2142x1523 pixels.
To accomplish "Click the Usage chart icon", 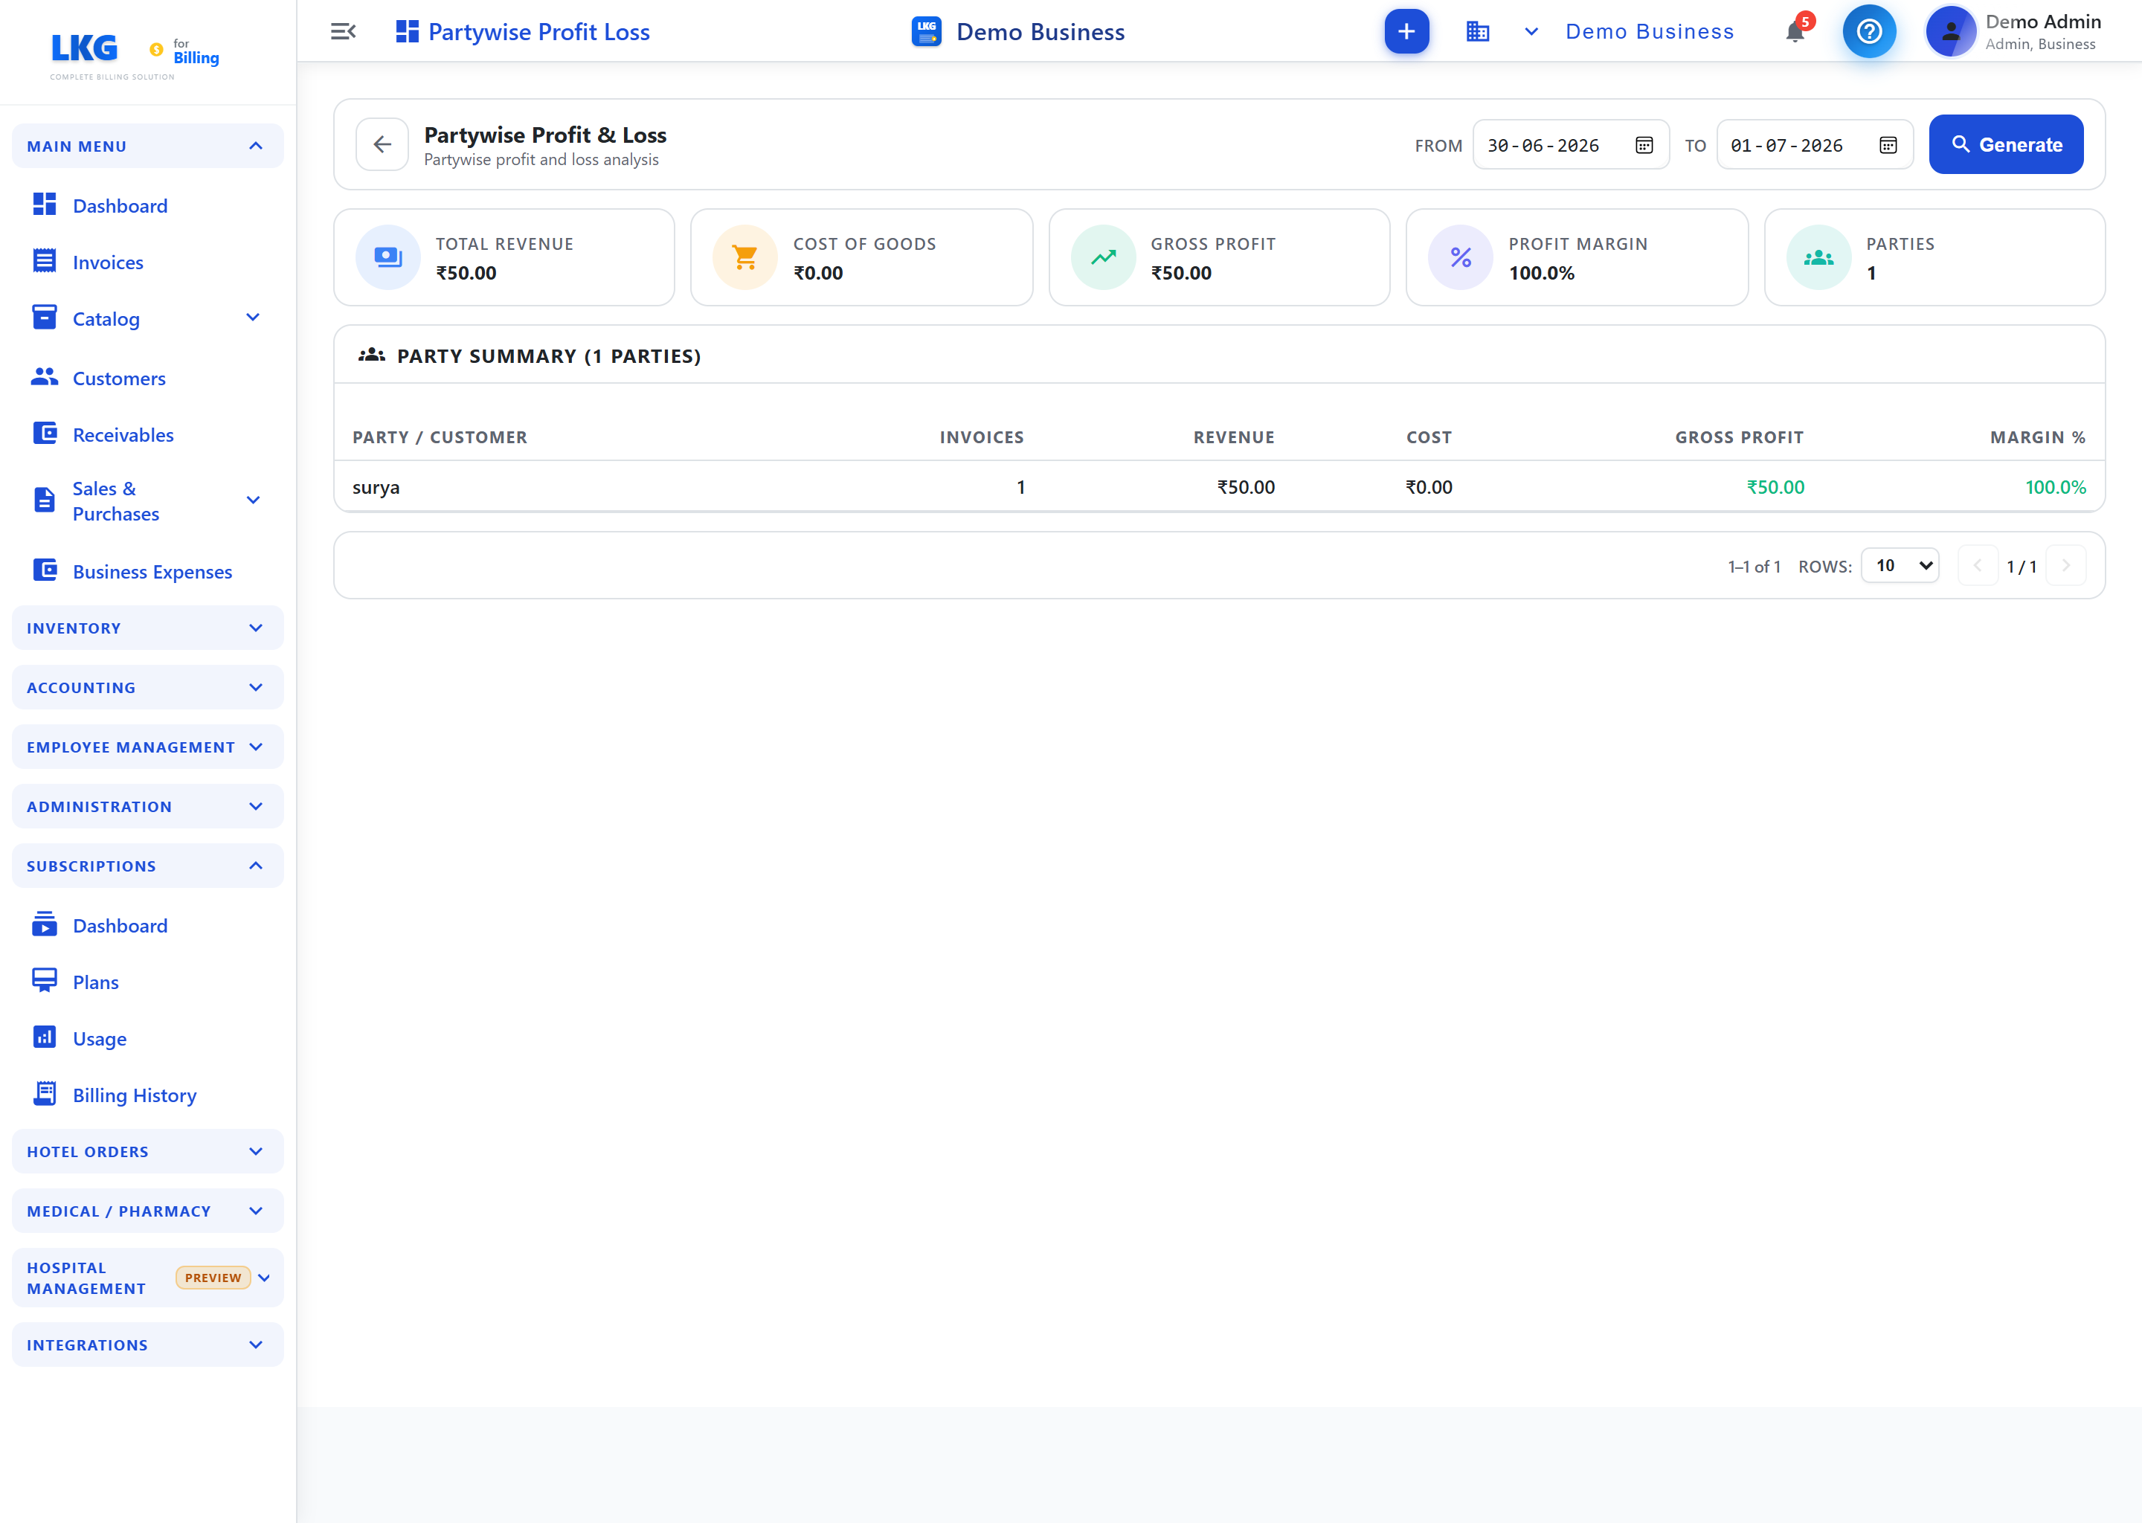I will coord(44,1037).
